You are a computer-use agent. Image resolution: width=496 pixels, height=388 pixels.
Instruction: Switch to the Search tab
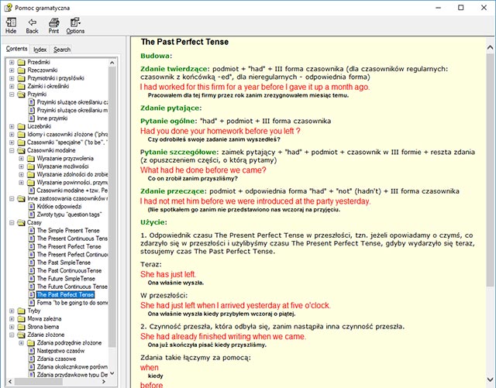(x=62, y=50)
